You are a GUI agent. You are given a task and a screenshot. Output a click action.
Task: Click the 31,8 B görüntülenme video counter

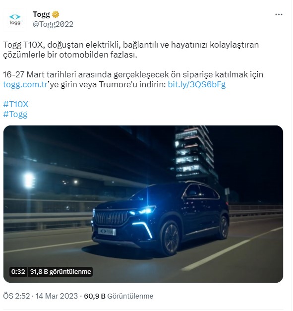(60, 271)
